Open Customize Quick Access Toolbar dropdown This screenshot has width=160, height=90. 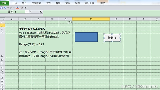pyautogui.click(x=26, y=8)
